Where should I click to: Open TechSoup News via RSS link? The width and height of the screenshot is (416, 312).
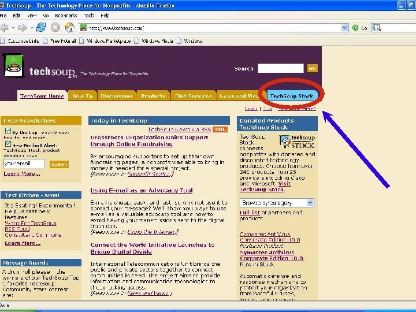tap(179, 129)
